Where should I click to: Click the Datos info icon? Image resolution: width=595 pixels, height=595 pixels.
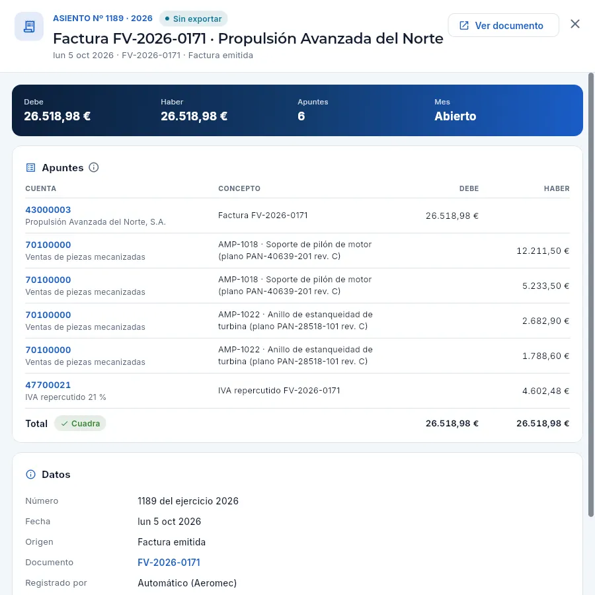coord(30,474)
